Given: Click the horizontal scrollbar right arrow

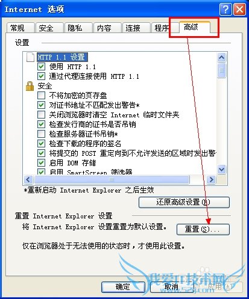Looking at the screenshot, I should [x=211, y=179].
